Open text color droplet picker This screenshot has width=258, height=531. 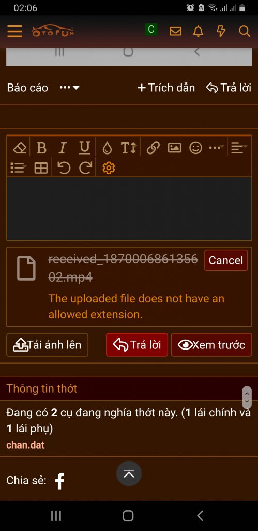107,148
